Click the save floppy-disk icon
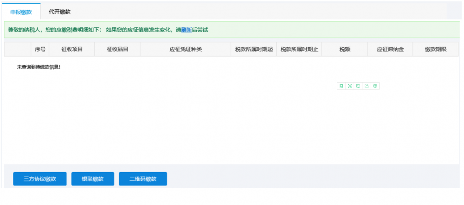Viewport: 464px width, 205px height. 358,86
